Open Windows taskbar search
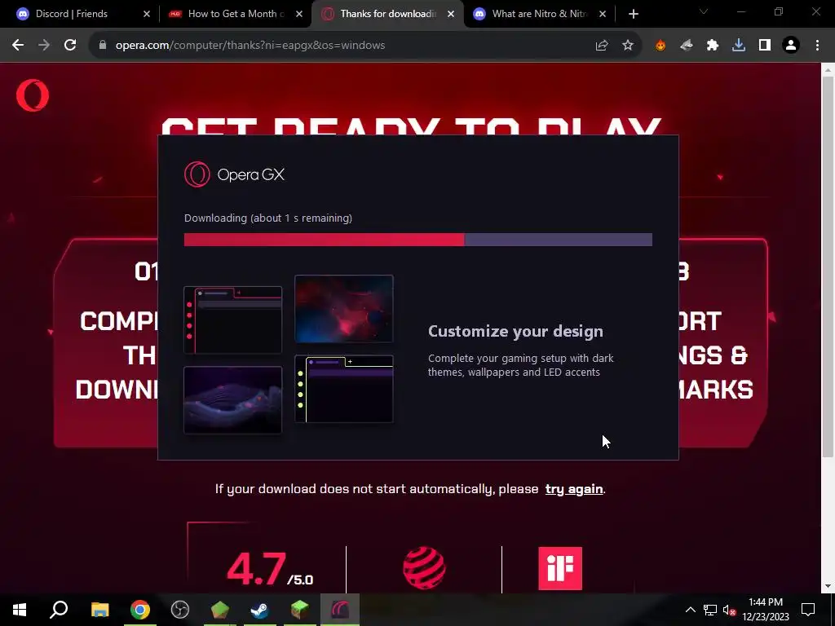The image size is (835, 626). [59, 610]
